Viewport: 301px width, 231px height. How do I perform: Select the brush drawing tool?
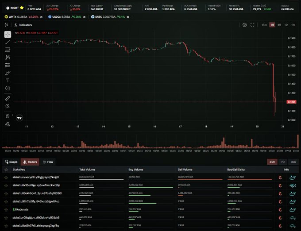(8, 73)
